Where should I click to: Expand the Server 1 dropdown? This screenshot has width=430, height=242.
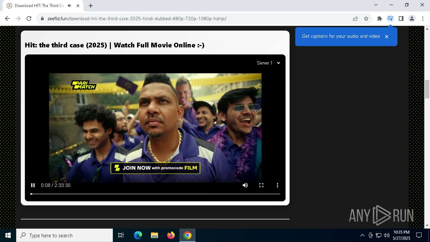click(268, 63)
